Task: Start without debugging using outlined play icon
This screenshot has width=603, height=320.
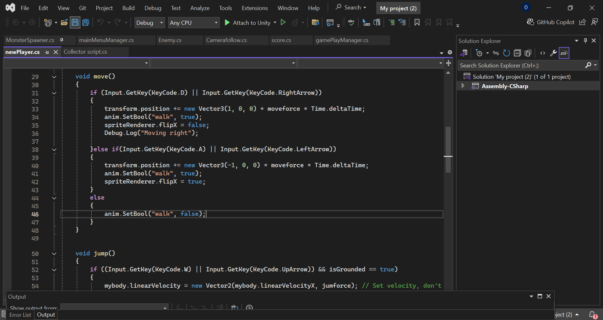Action: click(x=283, y=23)
